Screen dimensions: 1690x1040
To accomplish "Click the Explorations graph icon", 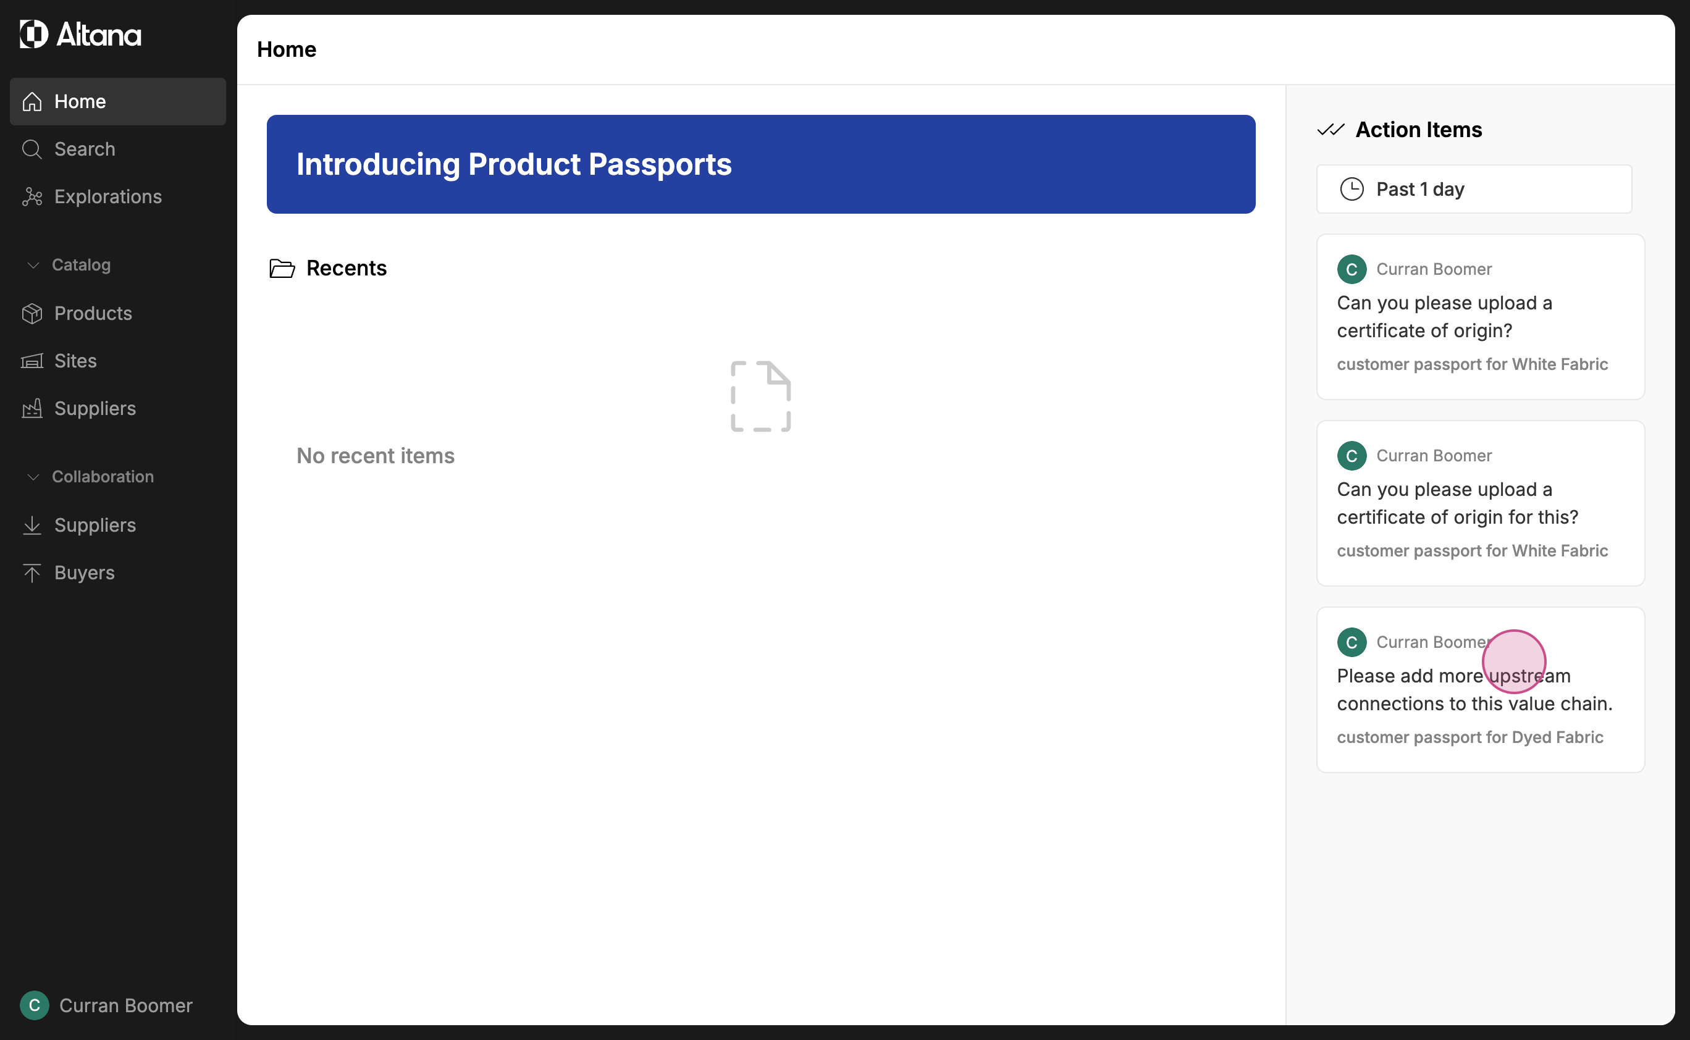I will 32,197.
